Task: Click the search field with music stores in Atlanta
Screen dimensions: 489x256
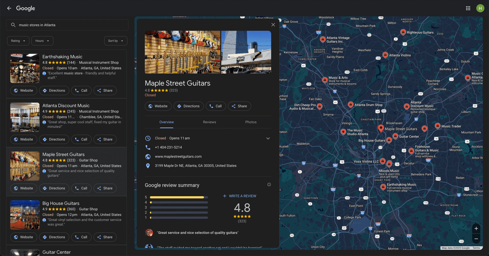Action: click(67, 25)
